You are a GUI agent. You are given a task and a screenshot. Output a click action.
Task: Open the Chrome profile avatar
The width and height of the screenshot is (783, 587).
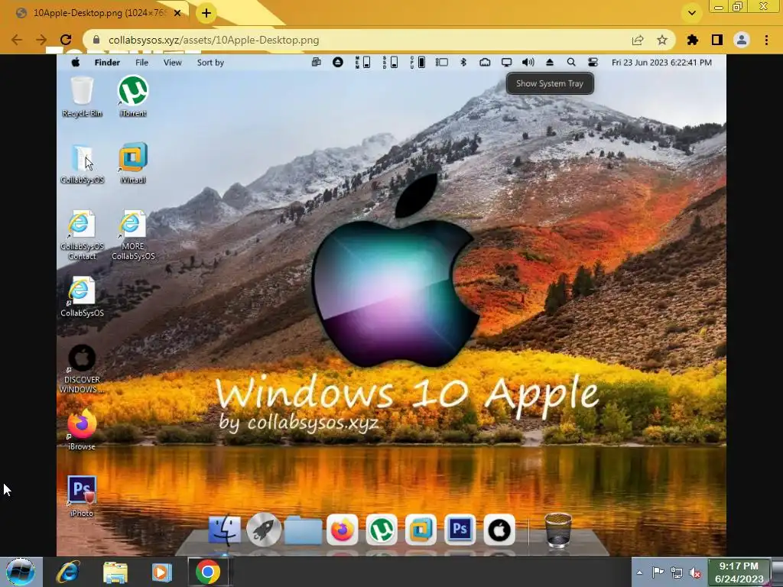click(x=742, y=40)
